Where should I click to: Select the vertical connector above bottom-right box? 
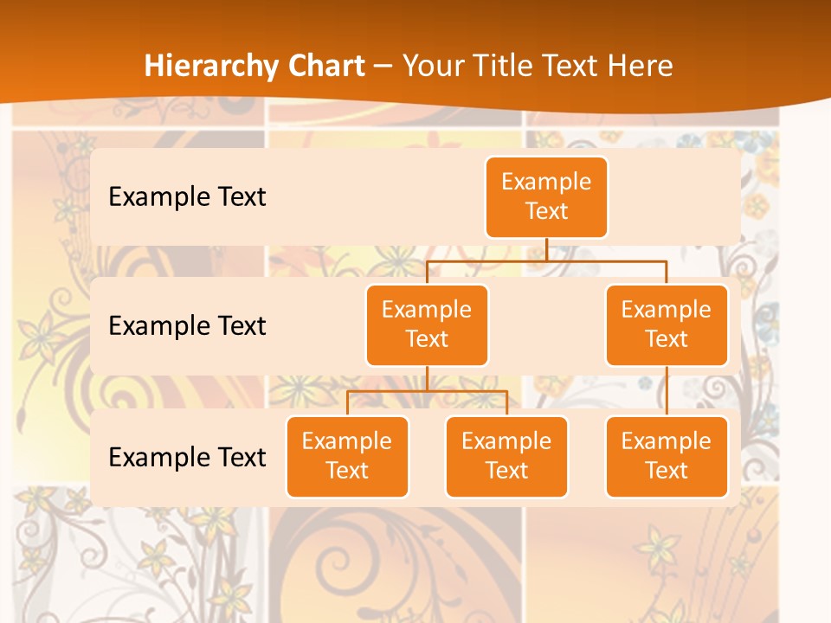click(667, 391)
